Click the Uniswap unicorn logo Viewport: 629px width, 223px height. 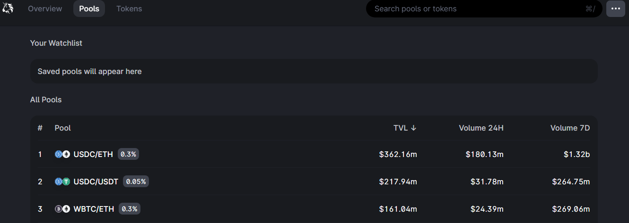[x=8, y=8]
